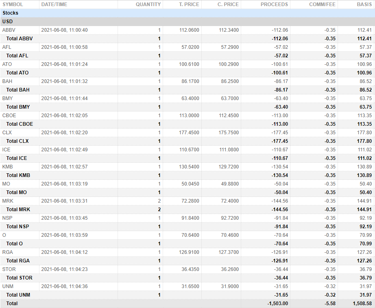The height and width of the screenshot is (308, 375).
Task: Select grand total basis 1,508.58
Action: [362, 304]
